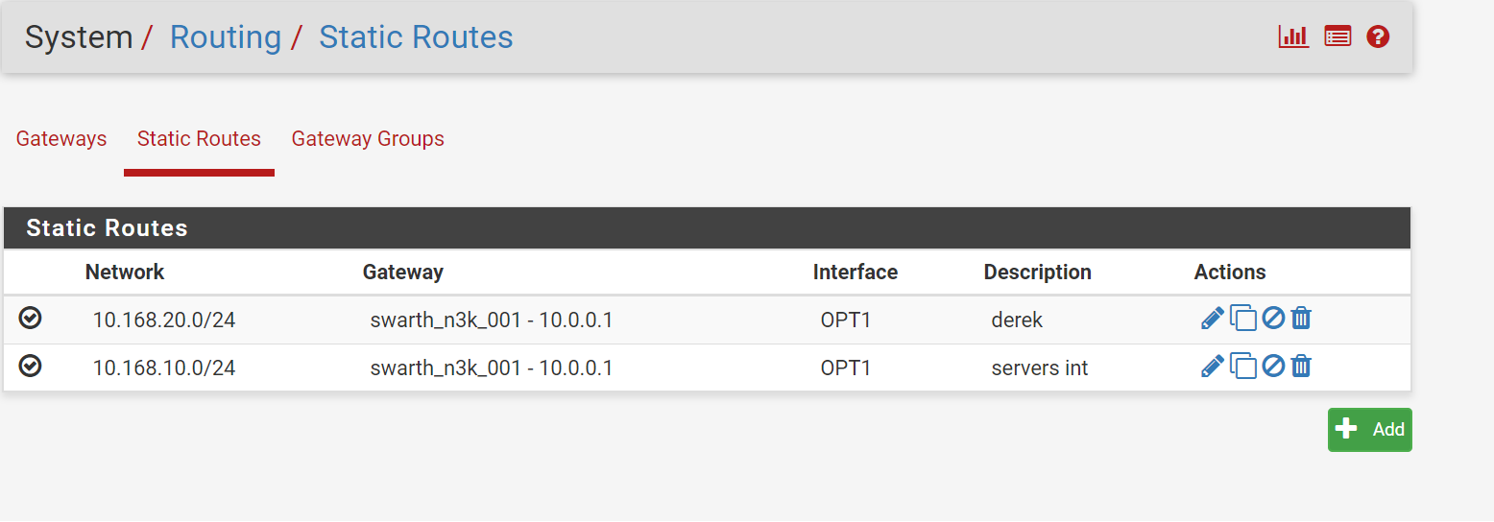Open the Routing breadcrumb link
Image resolution: width=1494 pixels, height=522 pixels.
tap(226, 37)
